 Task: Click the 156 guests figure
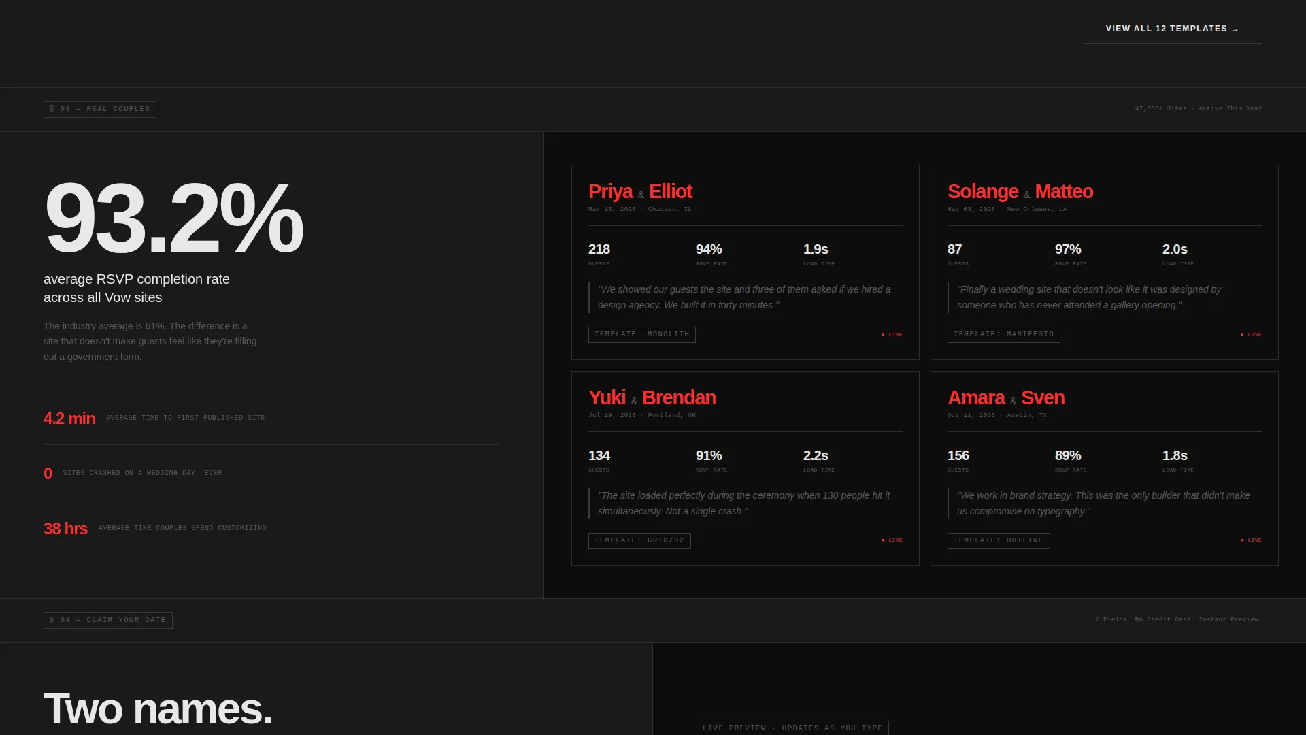click(x=958, y=455)
